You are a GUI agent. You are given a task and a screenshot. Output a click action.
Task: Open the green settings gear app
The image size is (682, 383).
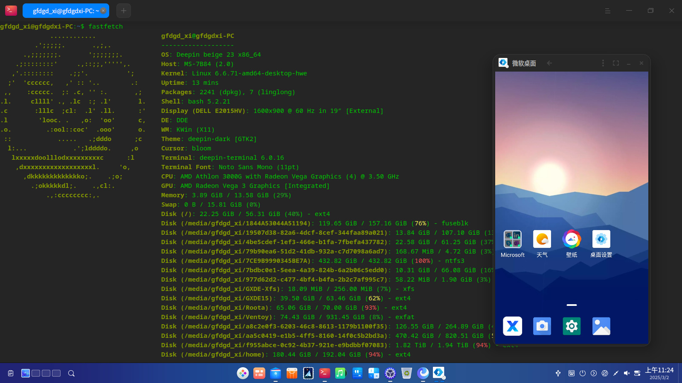pos(572,326)
